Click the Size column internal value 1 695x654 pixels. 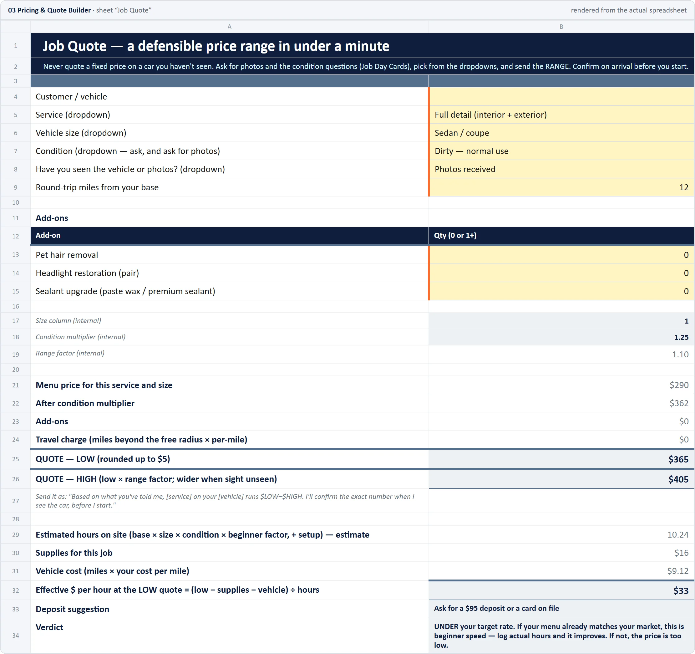click(x=686, y=321)
